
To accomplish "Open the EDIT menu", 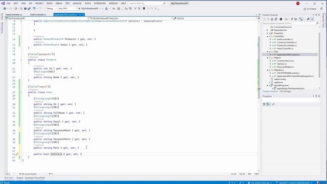I will click(x=16, y=4).
